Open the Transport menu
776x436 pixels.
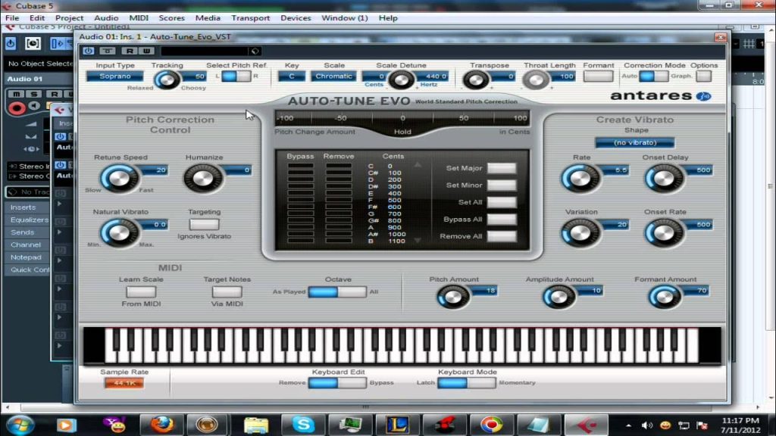pos(250,17)
